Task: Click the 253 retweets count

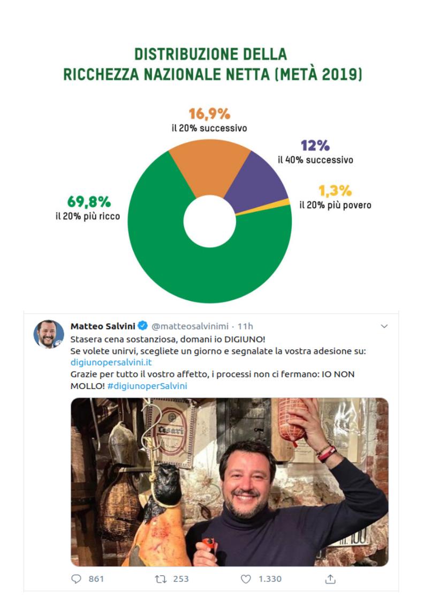Action: (x=181, y=579)
